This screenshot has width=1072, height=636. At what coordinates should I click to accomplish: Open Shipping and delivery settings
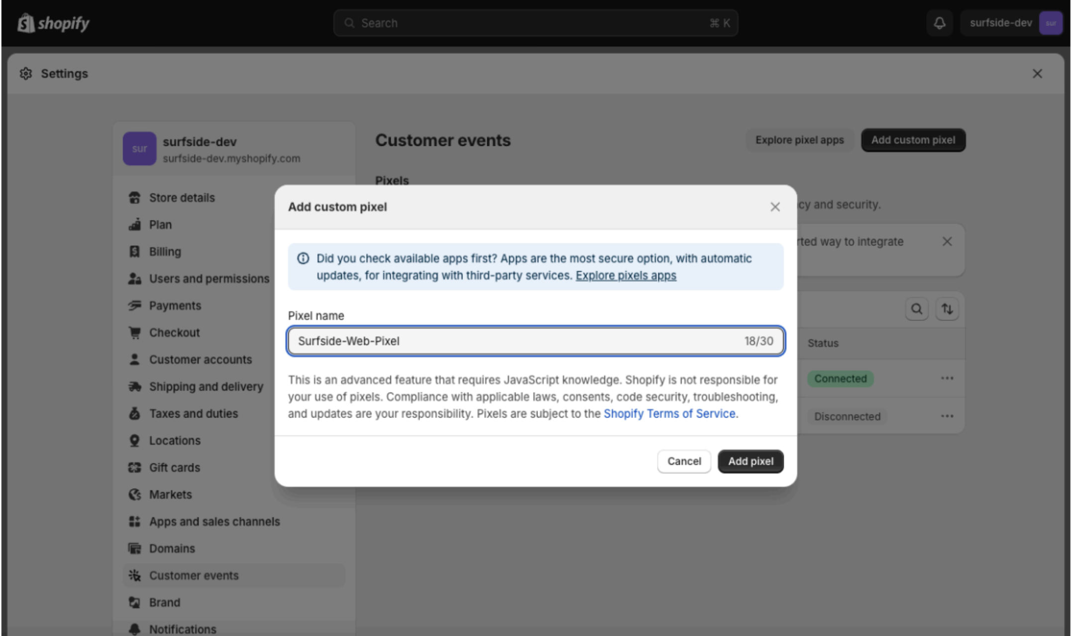pyautogui.click(x=206, y=387)
